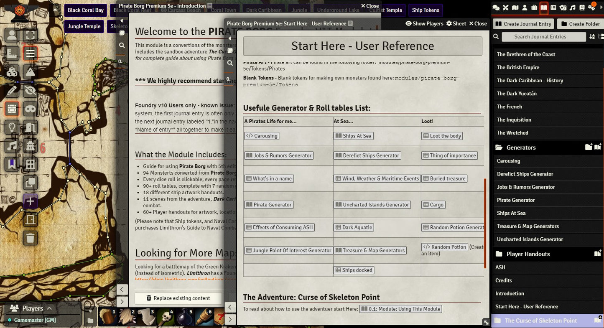Screen dimensions: 604x328
Task: Switch to Jungle Temple scene tab
Action: 84,26
